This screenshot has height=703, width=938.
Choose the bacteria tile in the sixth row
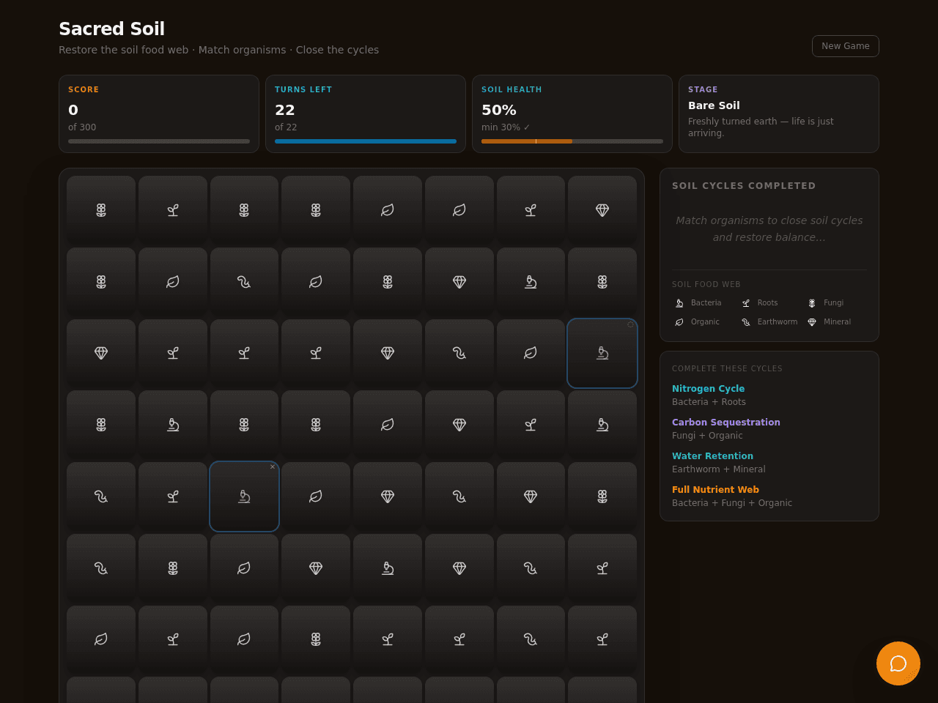[x=388, y=568]
